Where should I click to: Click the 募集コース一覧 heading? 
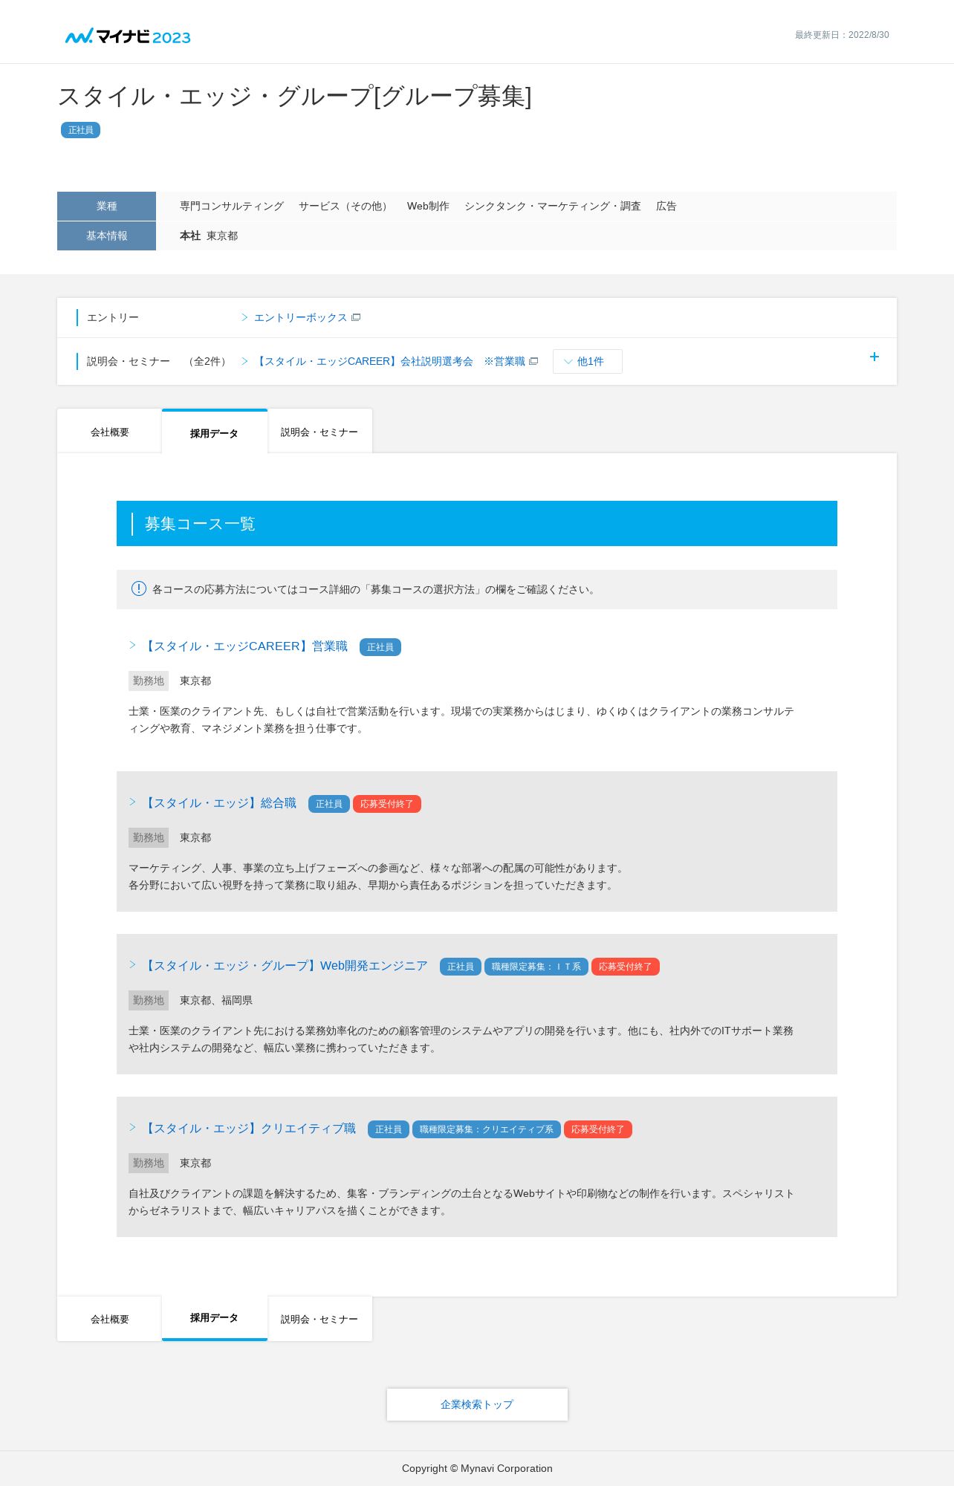pyautogui.click(x=200, y=524)
